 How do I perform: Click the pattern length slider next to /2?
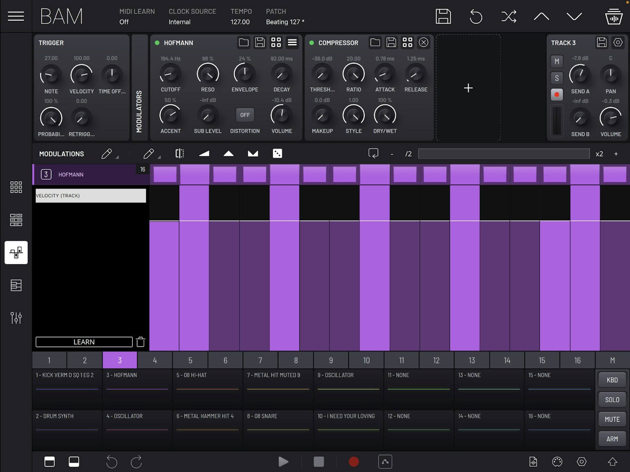tap(504, 153)
